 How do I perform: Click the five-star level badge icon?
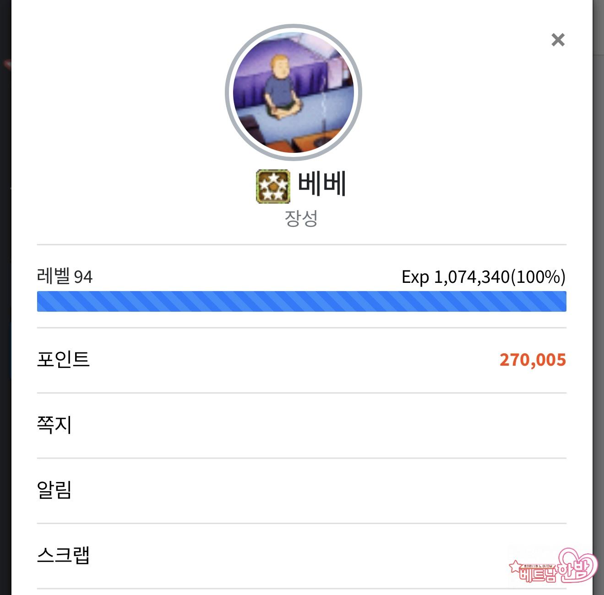(x=273, y=186)
